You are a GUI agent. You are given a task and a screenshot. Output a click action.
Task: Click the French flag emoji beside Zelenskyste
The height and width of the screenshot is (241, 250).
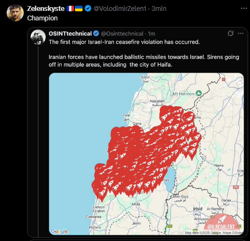70,9
